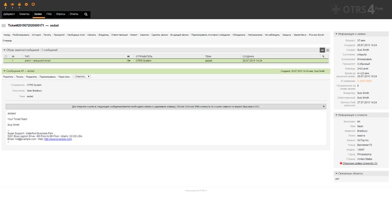Image resolution: width=392 pixels, height=220 pixels.
Task: Click Не наблюдать action
Action: tap(272, 35)
